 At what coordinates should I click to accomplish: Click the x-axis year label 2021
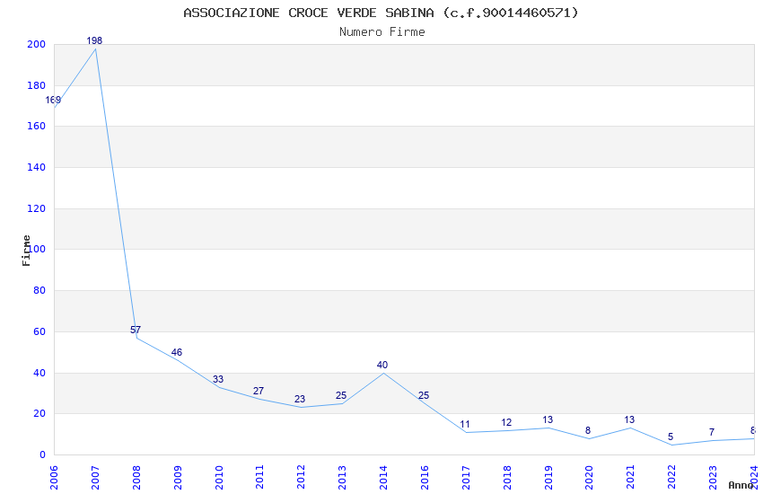[631, 478]
